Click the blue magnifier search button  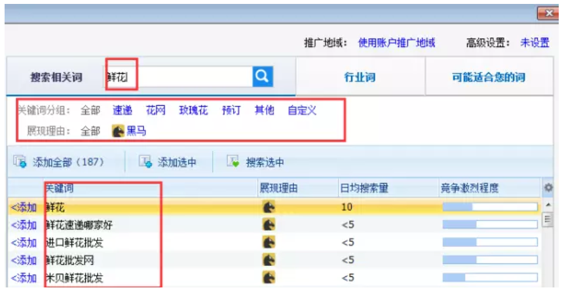click(x=262, y=76)
